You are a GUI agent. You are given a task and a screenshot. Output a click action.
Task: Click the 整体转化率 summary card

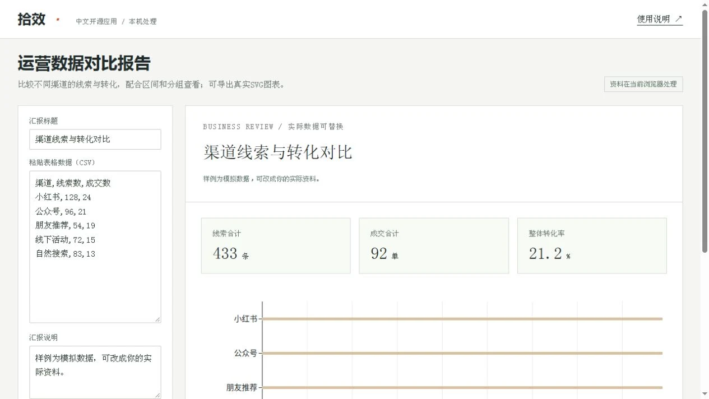click(x=592, y=246)
